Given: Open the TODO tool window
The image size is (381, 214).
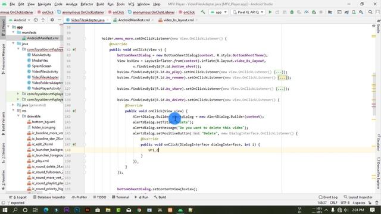Looking at the screenshot, I should coord(99,197).
